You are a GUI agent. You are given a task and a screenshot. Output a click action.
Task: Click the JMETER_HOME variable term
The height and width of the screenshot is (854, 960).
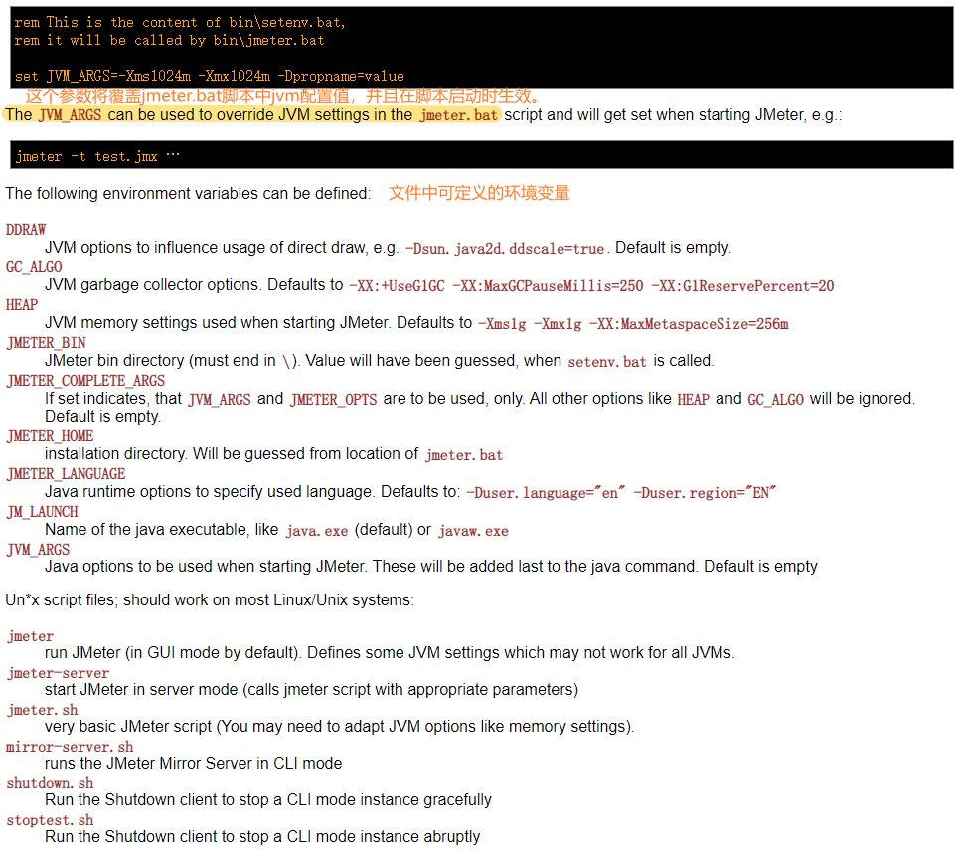[50, 436]
